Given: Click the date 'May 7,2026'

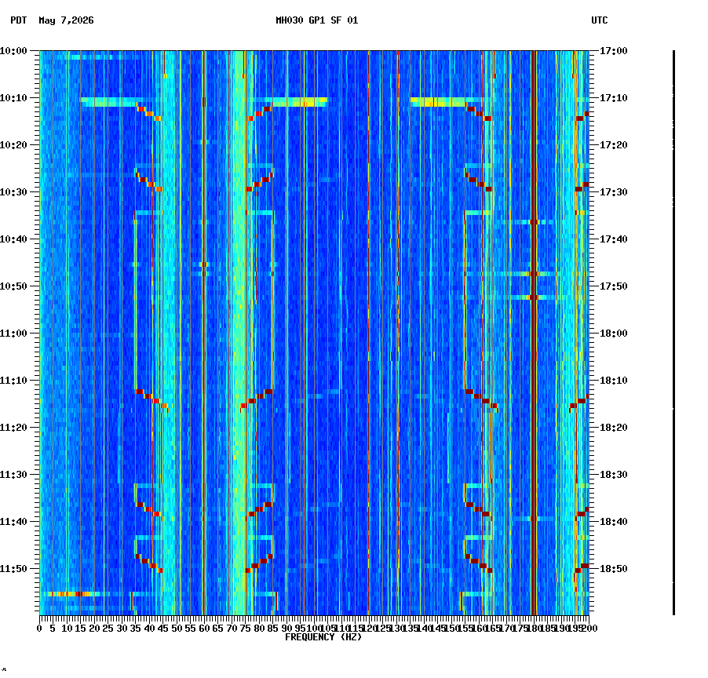Looking at the screenshot, I should (67, 20).
